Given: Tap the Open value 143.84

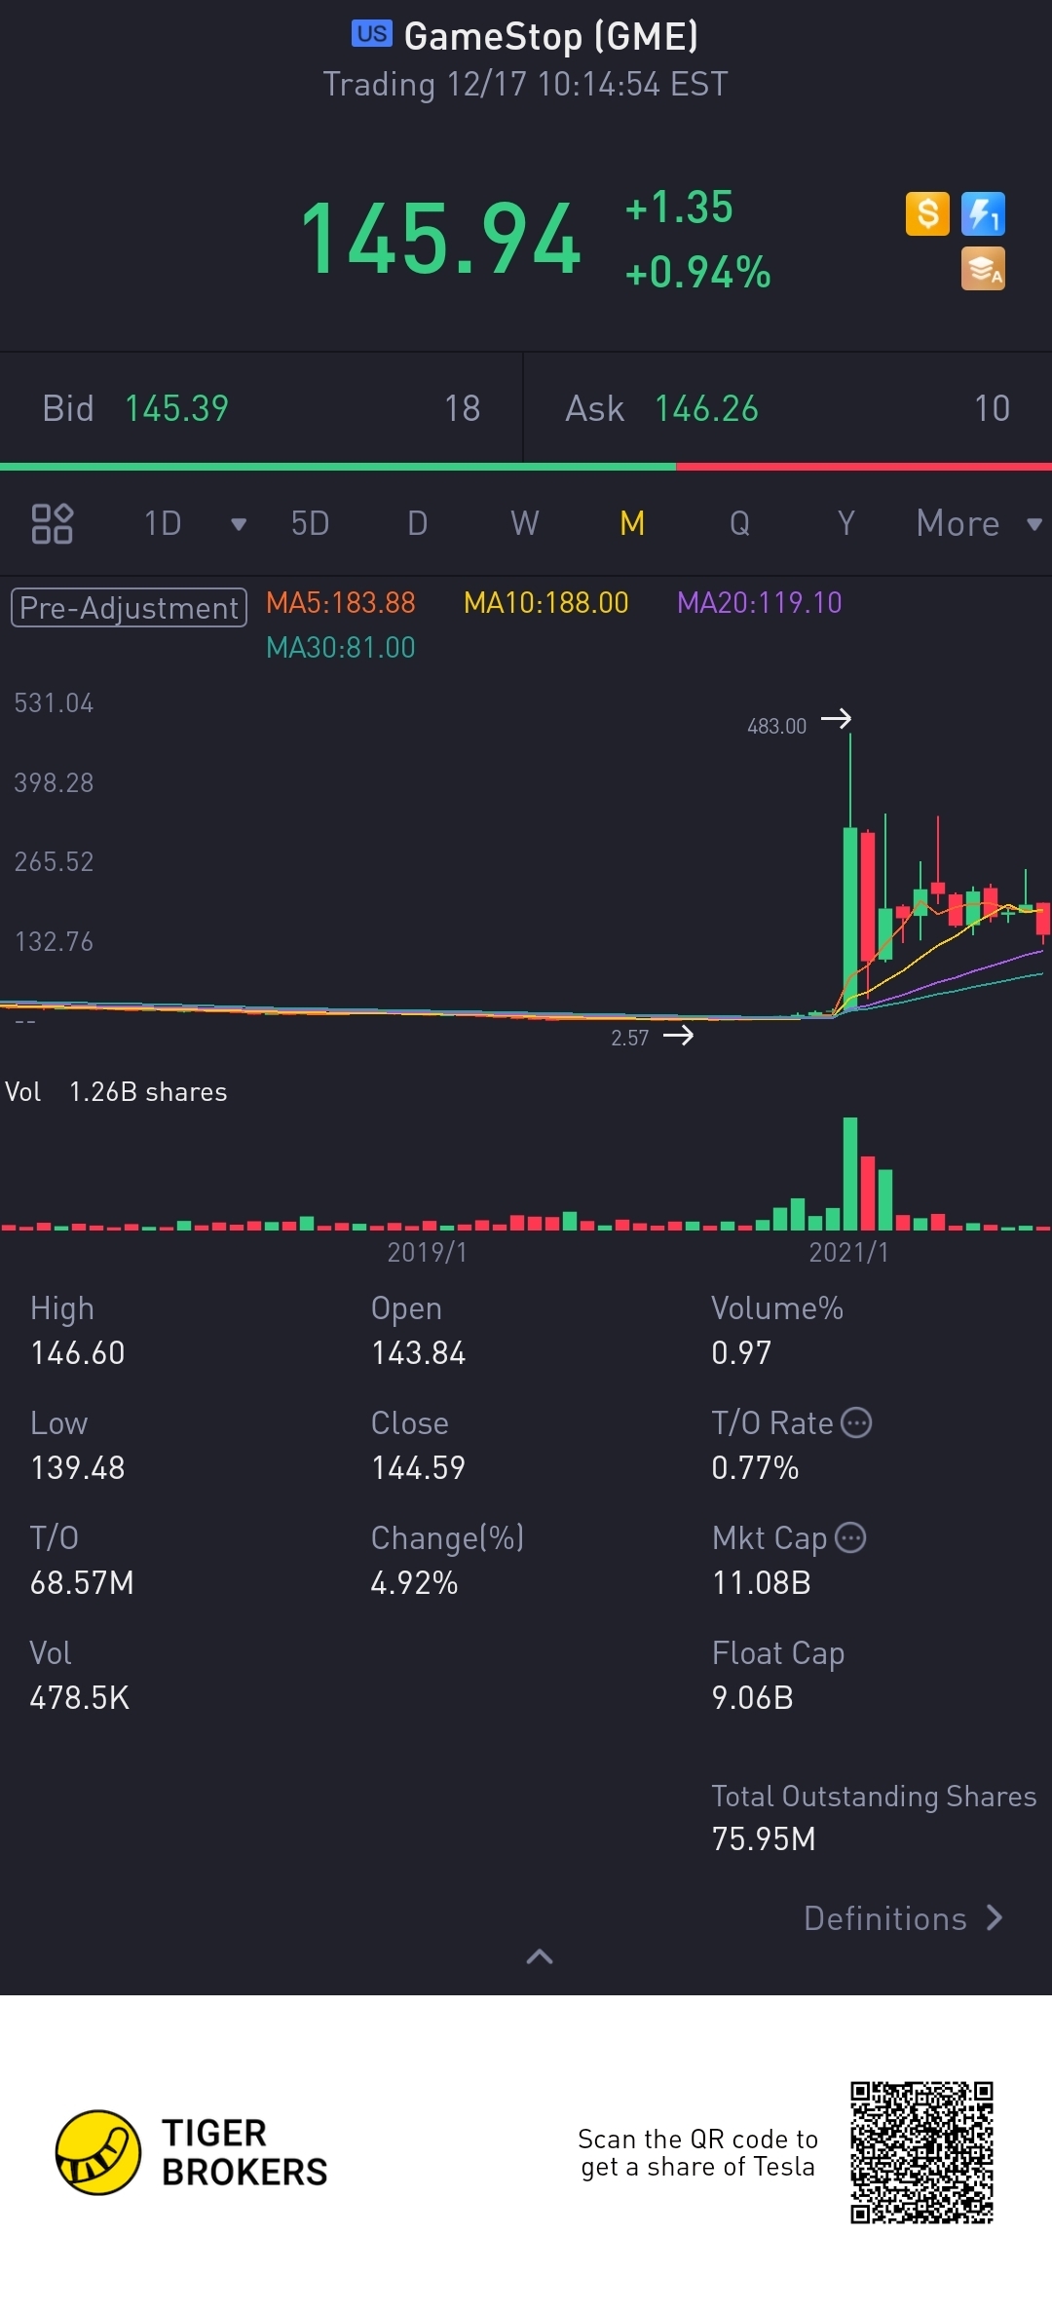Looking at the screenshot, I should coord(419,1353).
